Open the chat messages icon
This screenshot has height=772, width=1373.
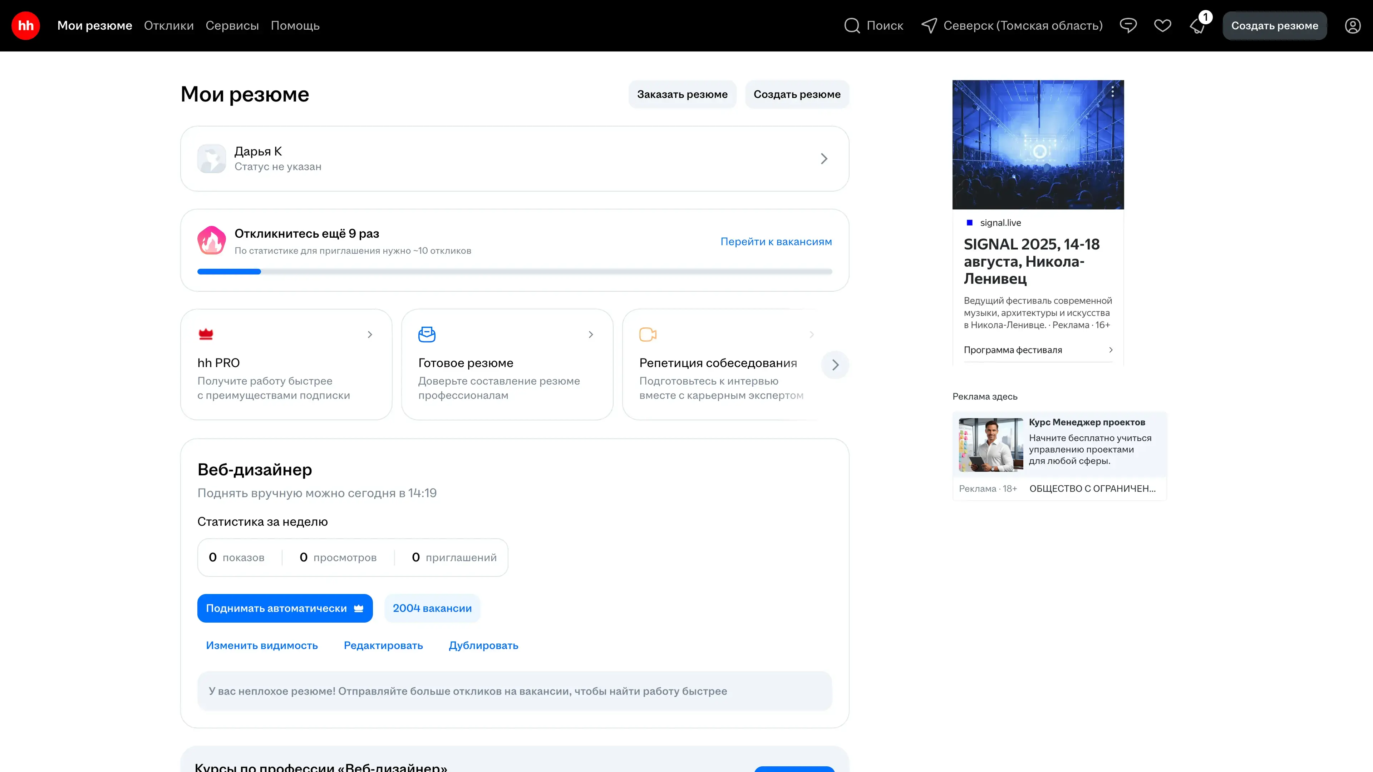[x=1128, y=26]
